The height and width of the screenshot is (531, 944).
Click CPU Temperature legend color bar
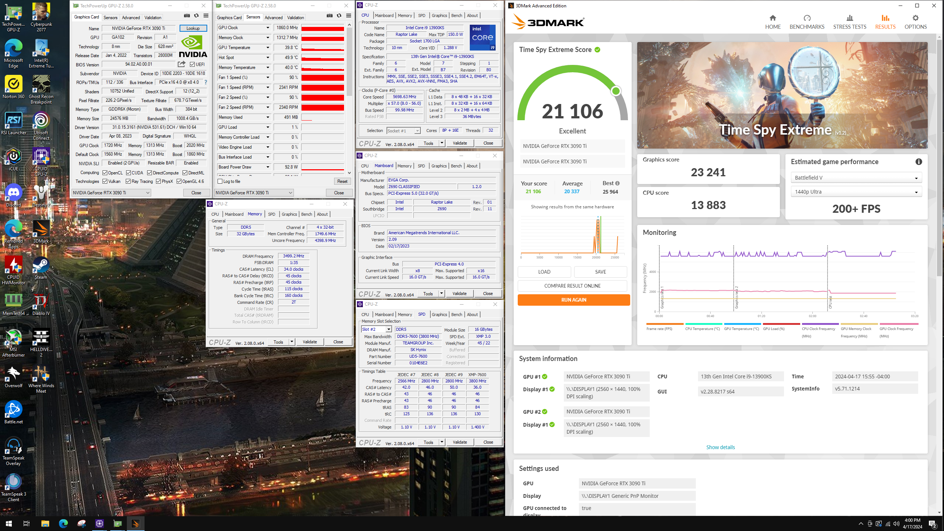point(704,324)
